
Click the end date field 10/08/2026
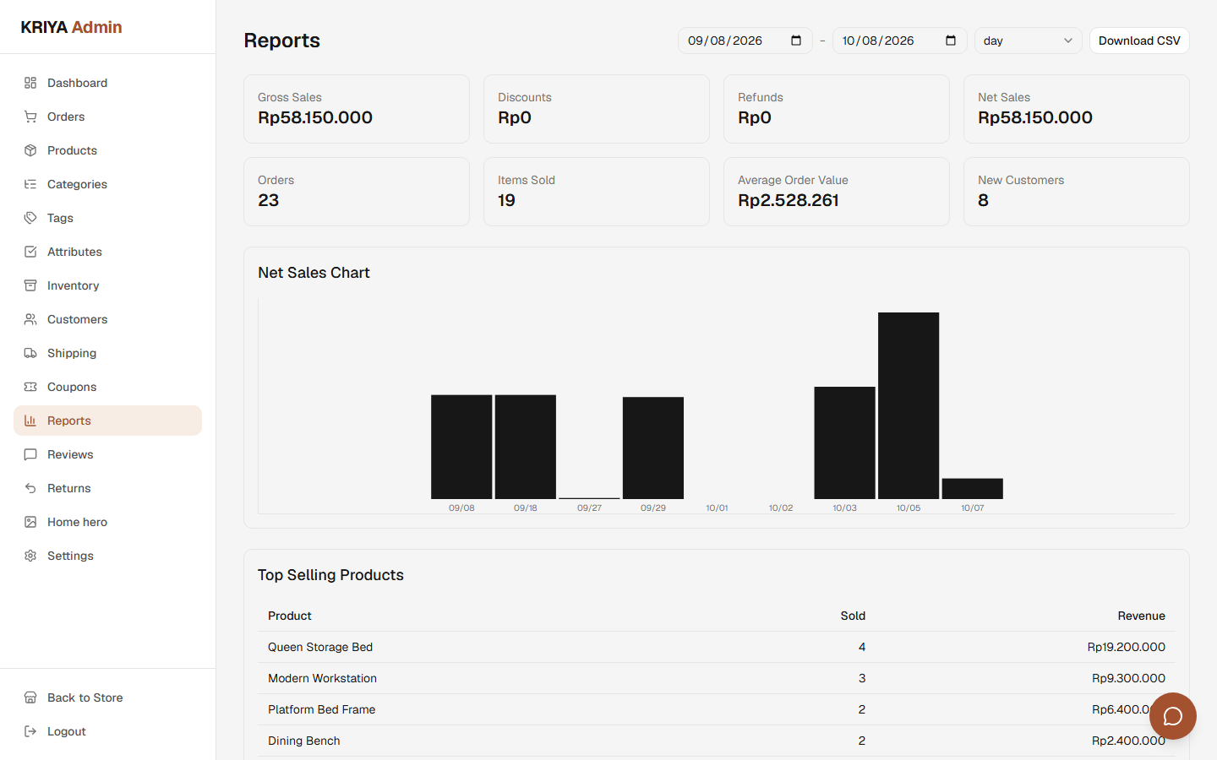[899, 41]
